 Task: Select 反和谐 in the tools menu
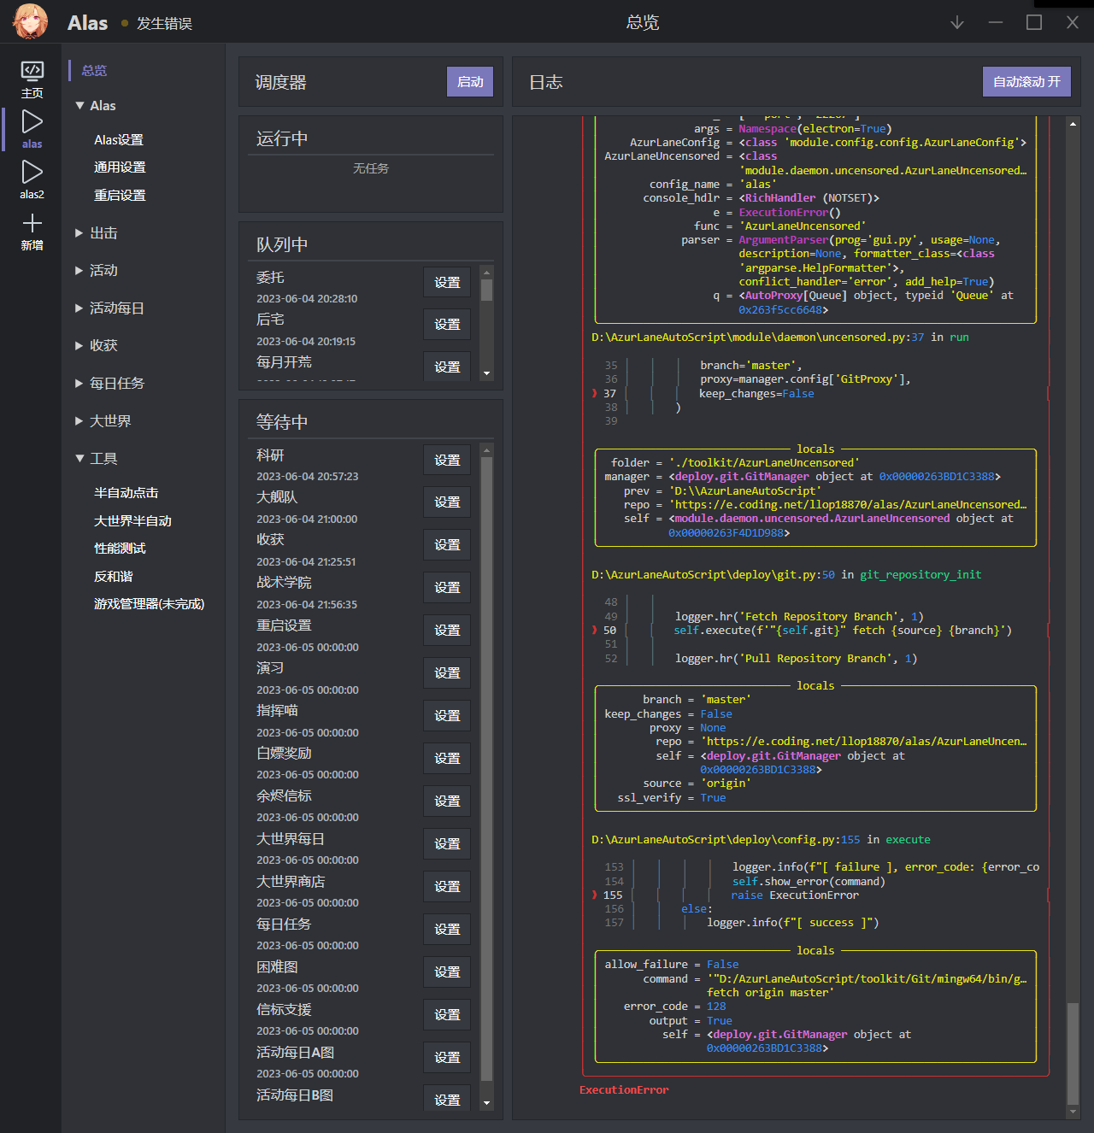[112, 576]
